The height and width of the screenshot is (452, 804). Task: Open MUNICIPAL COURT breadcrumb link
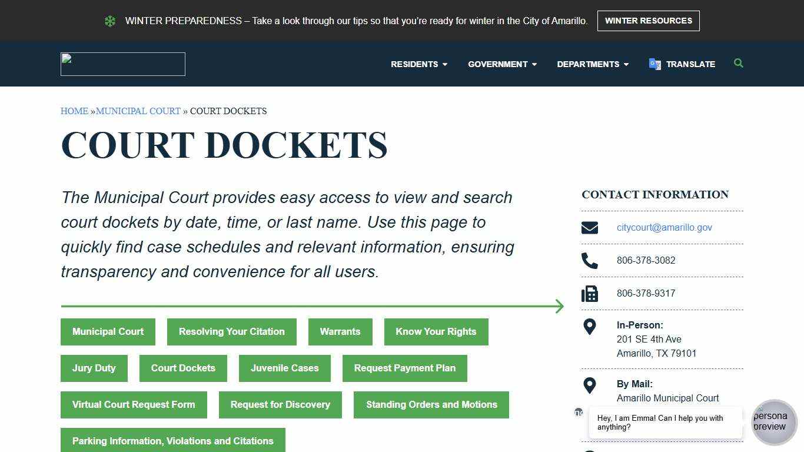138,111
